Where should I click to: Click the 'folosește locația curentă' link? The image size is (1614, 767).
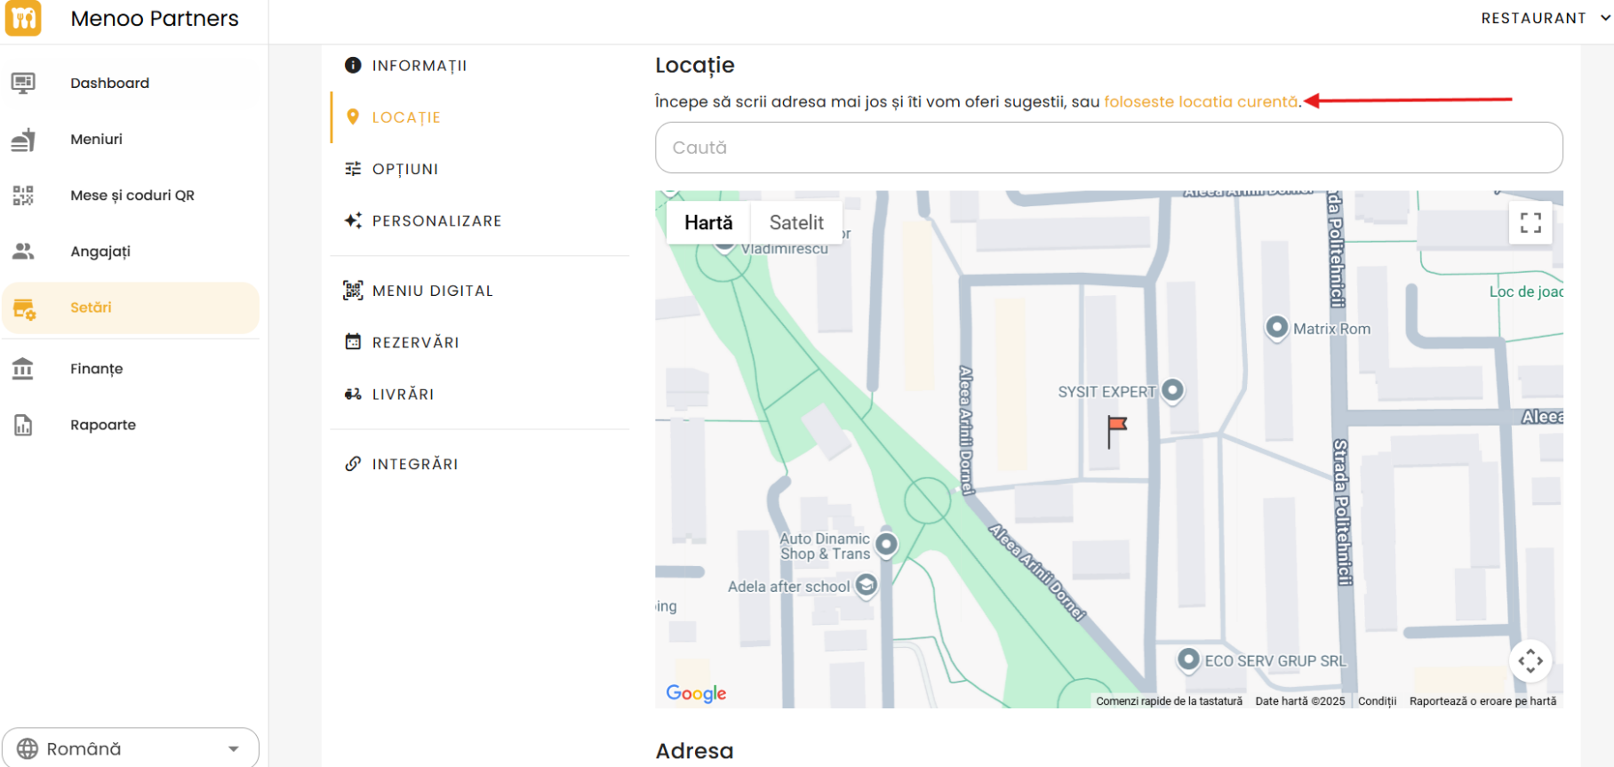(x=1201, y=102)
